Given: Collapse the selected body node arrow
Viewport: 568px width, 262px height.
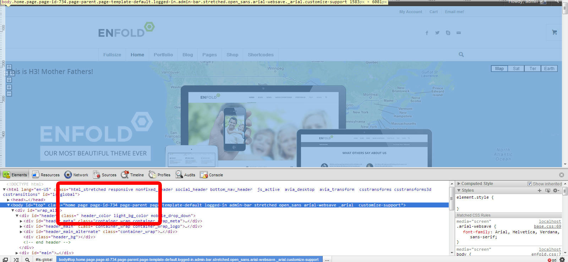Looking at the screenshot, I should (x=9, y=205).
